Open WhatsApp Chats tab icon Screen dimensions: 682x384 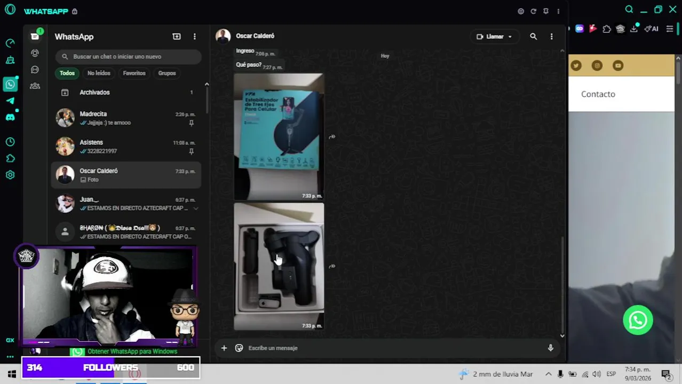pyautogui.click(x=35, y=36)
